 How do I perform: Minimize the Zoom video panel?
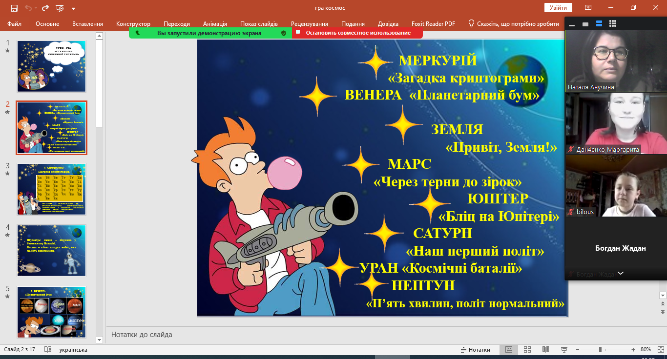click(x=572, y=24)
